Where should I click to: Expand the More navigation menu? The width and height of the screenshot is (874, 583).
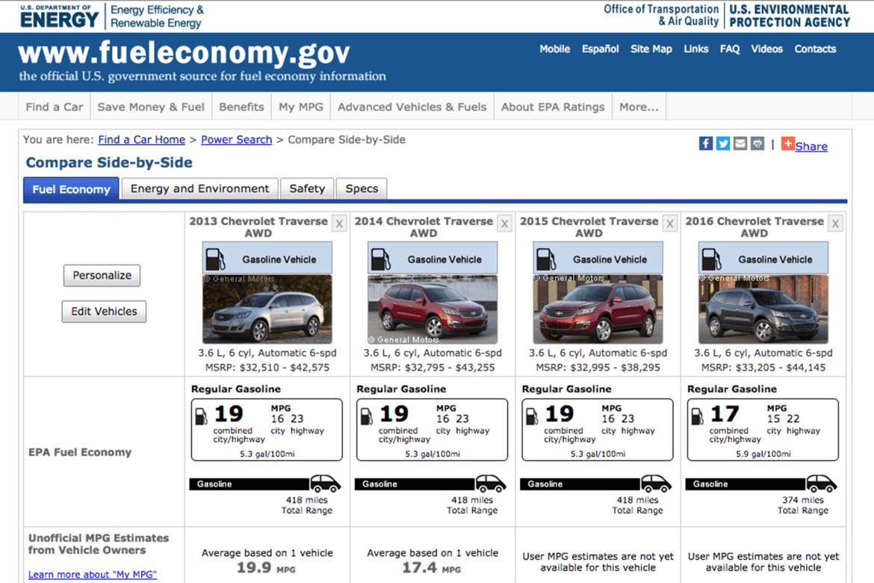[x=639, y=106]
